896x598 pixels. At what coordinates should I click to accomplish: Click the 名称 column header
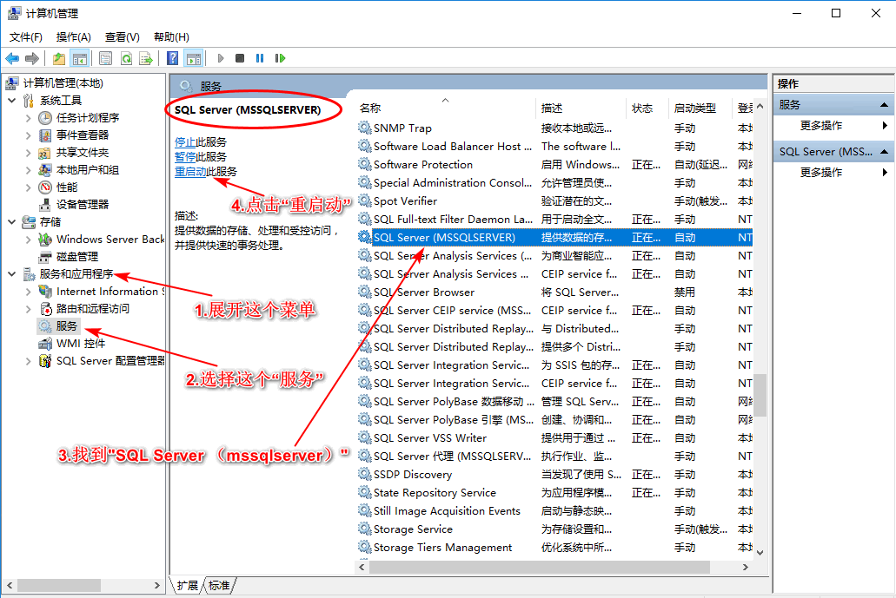coord(371,108)
